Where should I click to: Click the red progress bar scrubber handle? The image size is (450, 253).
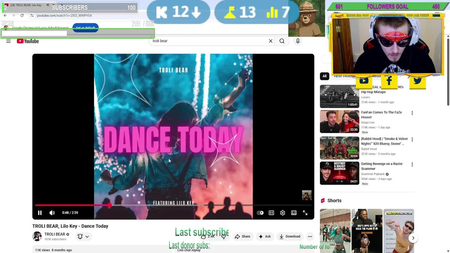pos(109,205)
